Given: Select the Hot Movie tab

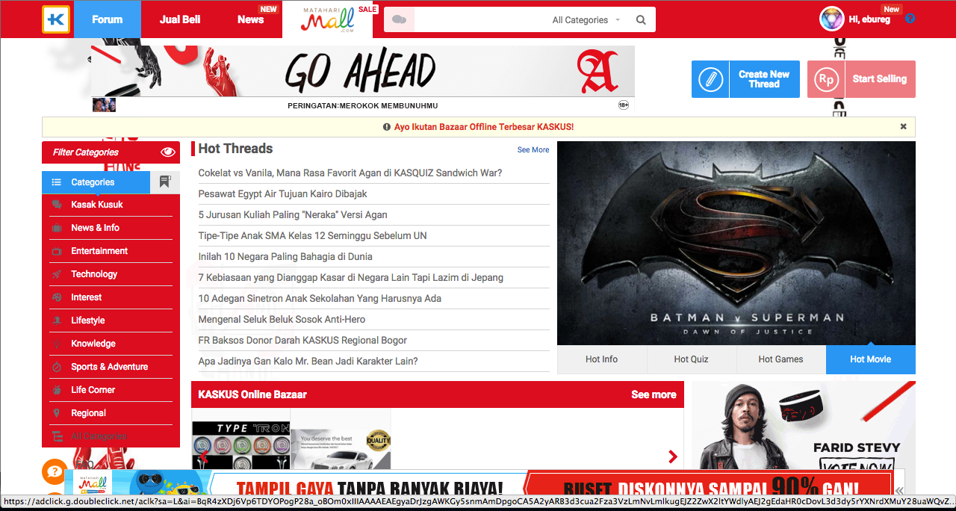Looking at the screenshot, I should pos(871,359).
